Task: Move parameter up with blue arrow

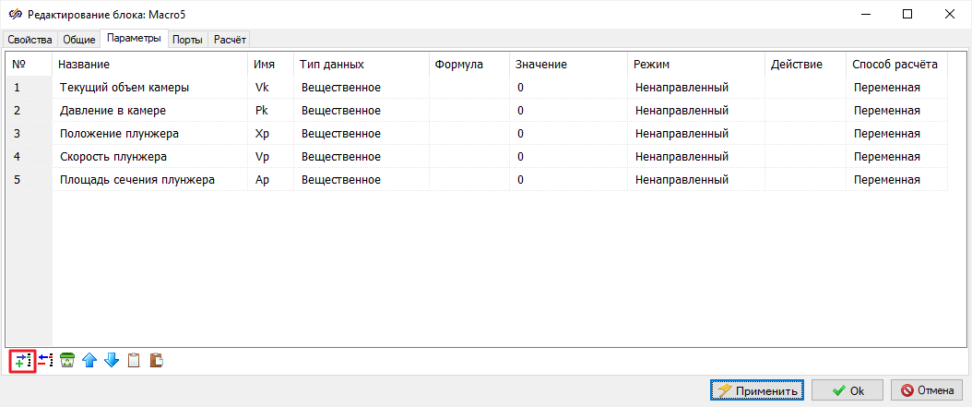Action: click(89, 361)
